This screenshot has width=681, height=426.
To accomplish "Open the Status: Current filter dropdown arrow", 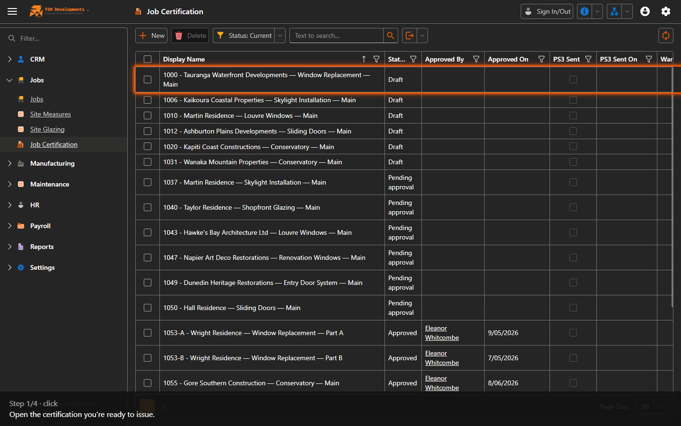I will (280, 35).
